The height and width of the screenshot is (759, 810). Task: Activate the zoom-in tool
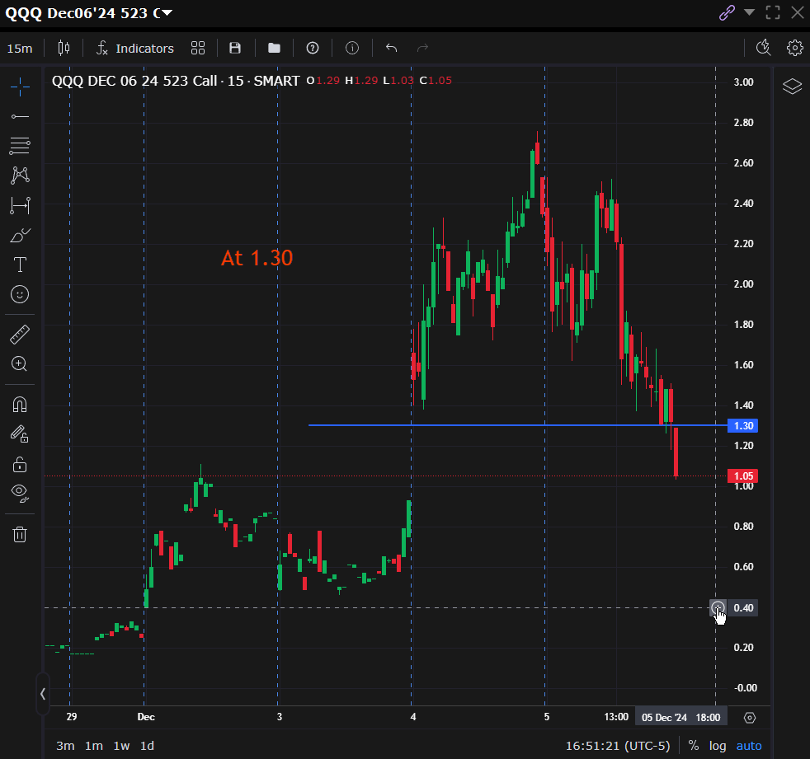tap(20, 363)
